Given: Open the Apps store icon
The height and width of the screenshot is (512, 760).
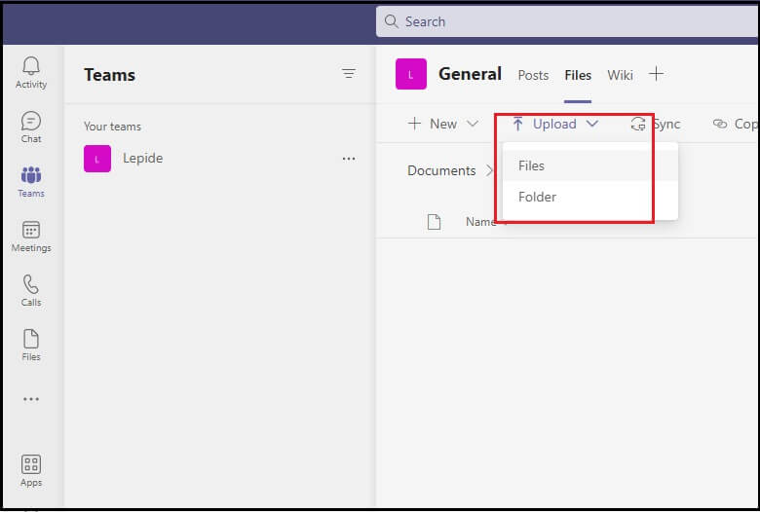Looking at the screenshot, I should pyautogui.click(x=31, y=470).
